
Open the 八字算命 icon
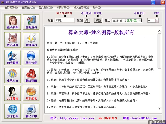click(x=13, y=93)
